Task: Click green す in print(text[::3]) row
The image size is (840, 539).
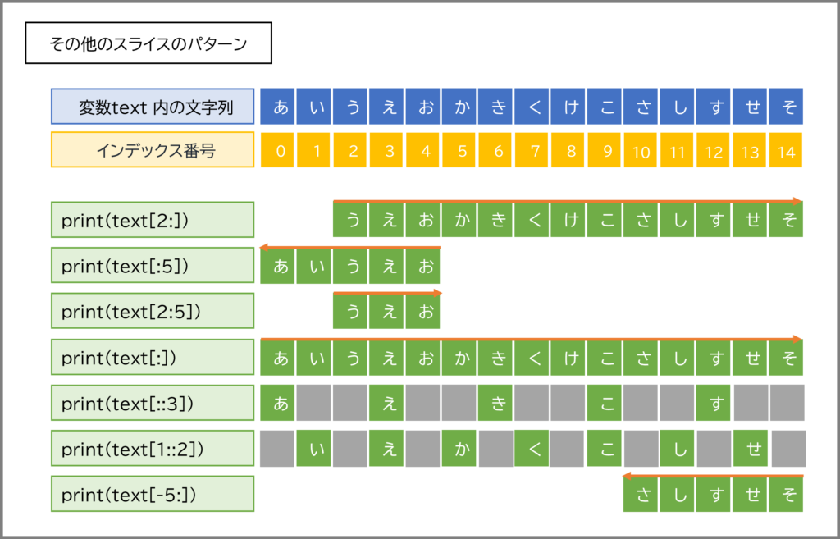Action: tap(713, 402)
